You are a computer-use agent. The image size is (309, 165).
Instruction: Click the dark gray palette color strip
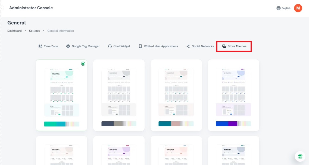pos(119,124)
